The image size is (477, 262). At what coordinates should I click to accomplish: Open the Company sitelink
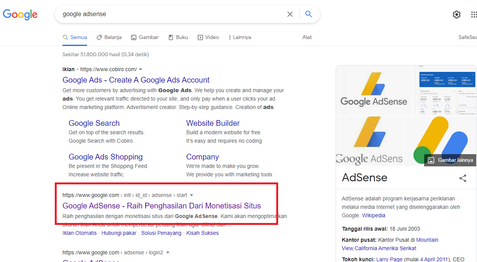click(x=202, y=157)
